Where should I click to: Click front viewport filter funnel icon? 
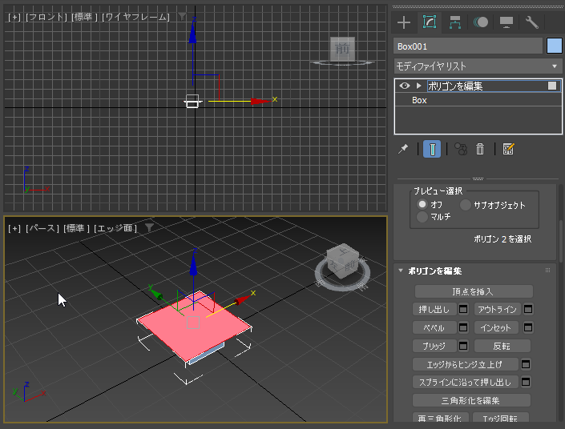183,16
